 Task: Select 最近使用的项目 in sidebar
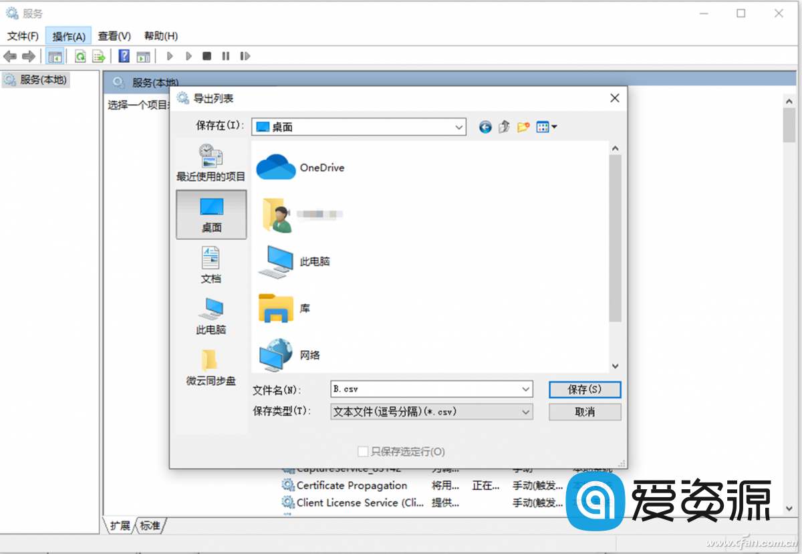tap(211, 163)
